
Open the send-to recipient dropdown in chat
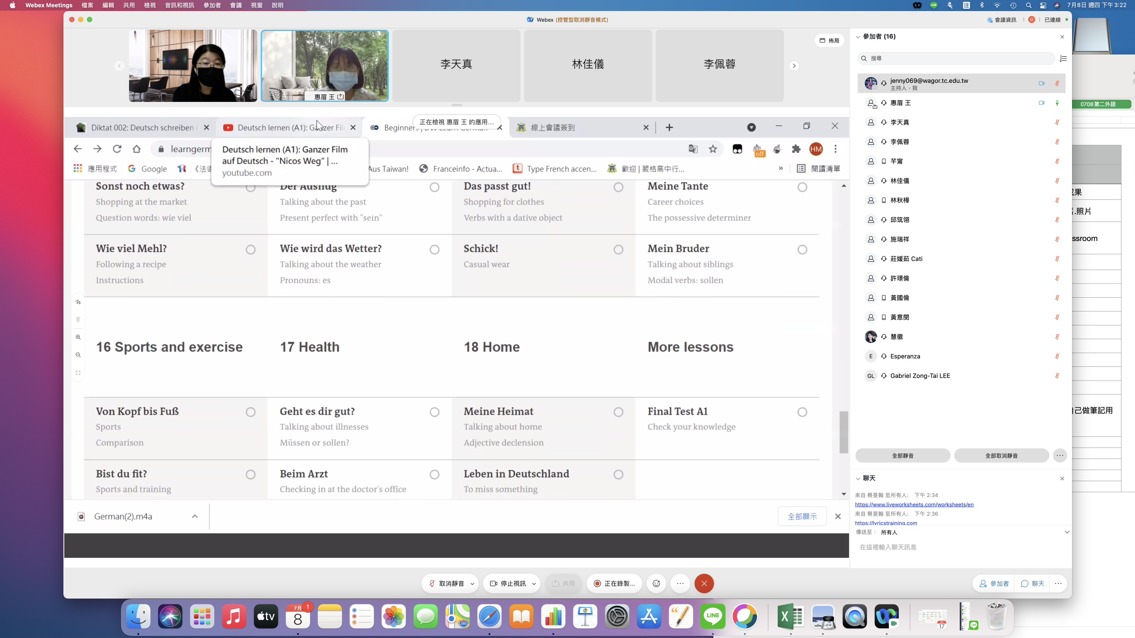1067,532
